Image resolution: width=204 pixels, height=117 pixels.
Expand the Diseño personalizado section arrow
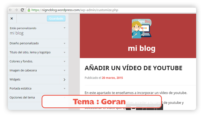pos(64,43)
